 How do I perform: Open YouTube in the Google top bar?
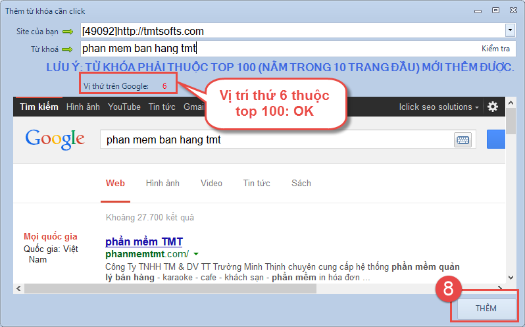124,107
